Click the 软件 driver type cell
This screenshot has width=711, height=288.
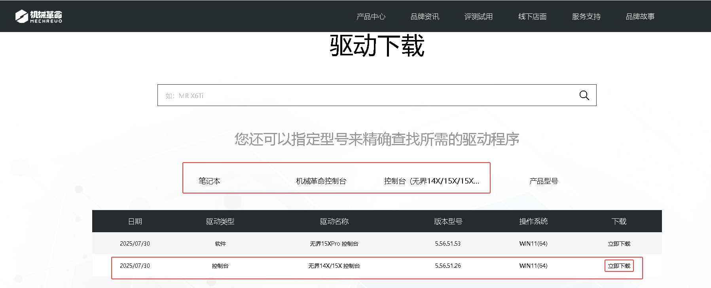pos(220,244)
